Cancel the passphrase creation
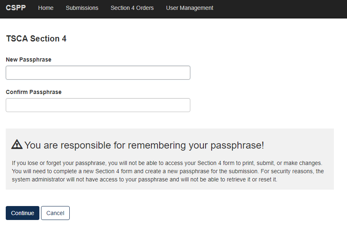 click(55, 213)
